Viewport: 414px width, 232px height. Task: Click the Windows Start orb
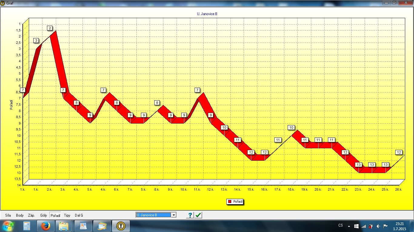(8, 226)
